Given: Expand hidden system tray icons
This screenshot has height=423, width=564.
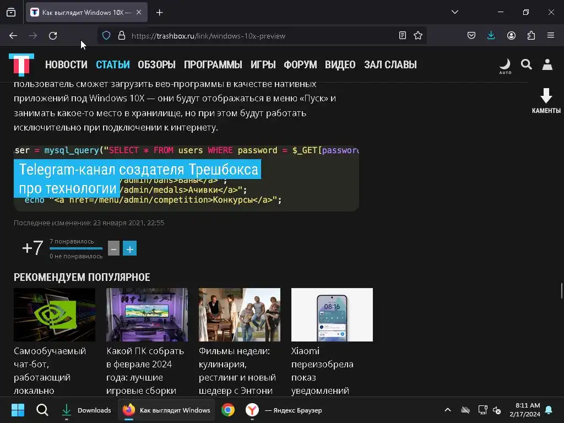Looking at the screenshot, I should [x=447, y=410].
